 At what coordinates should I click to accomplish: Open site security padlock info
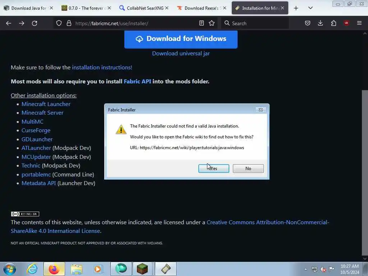click(69, 23)
